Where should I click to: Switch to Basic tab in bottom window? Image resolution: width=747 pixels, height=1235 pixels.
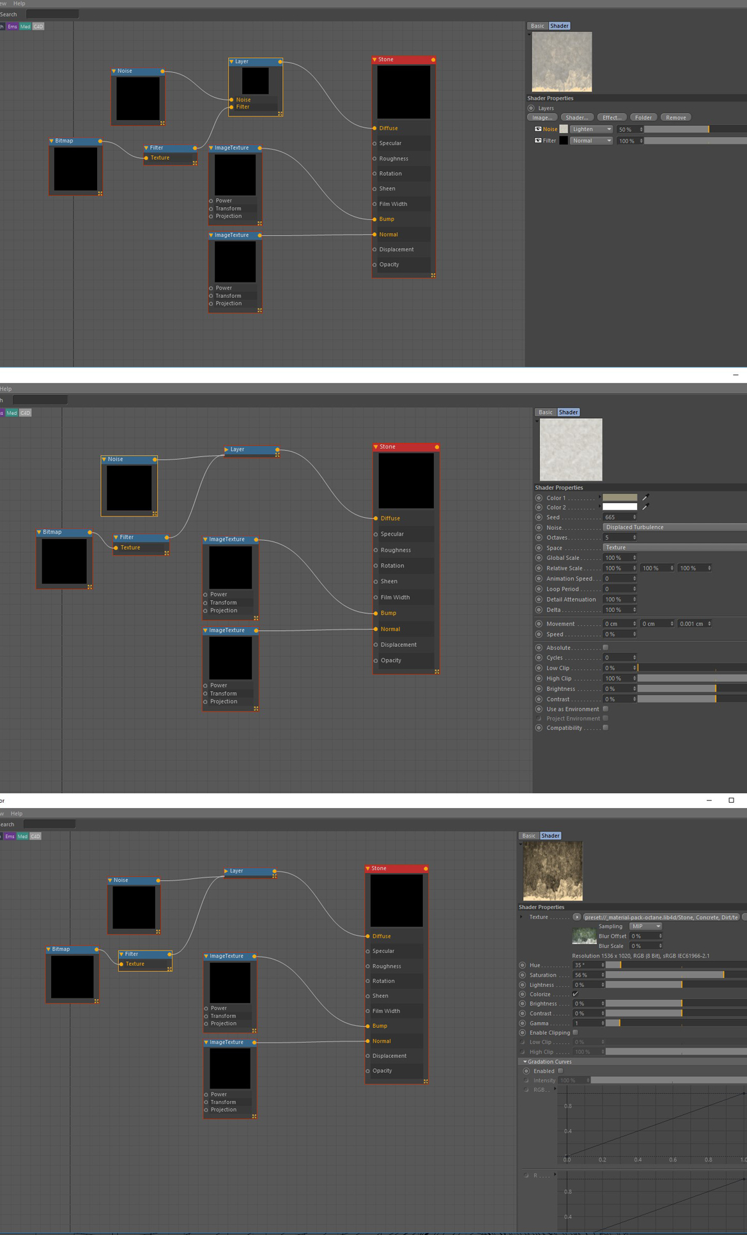[529, 835]
